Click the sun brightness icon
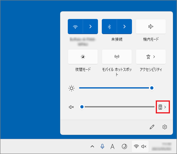This screenshot has width=177, height=154. [x=72, y=88]
